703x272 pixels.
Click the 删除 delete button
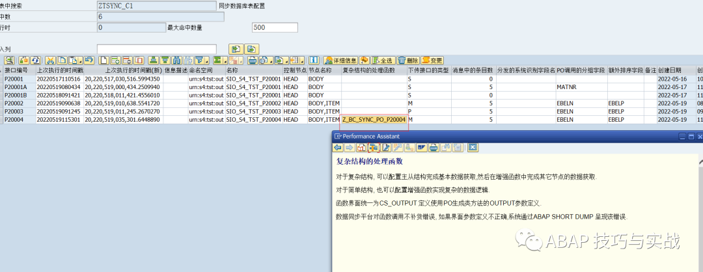[x=408, y=60]
